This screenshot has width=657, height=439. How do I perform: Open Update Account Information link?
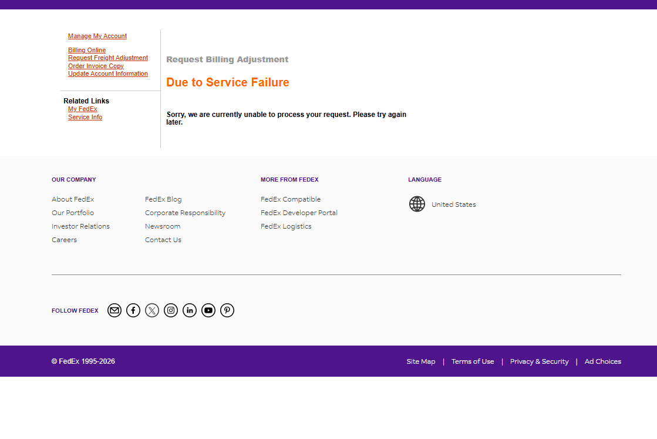107,74
